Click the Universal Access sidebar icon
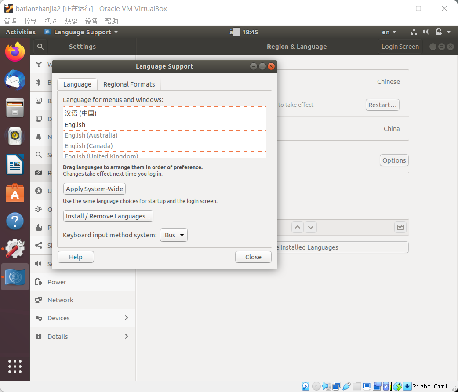Screen dimensions: 458x392 click(39, 191)
